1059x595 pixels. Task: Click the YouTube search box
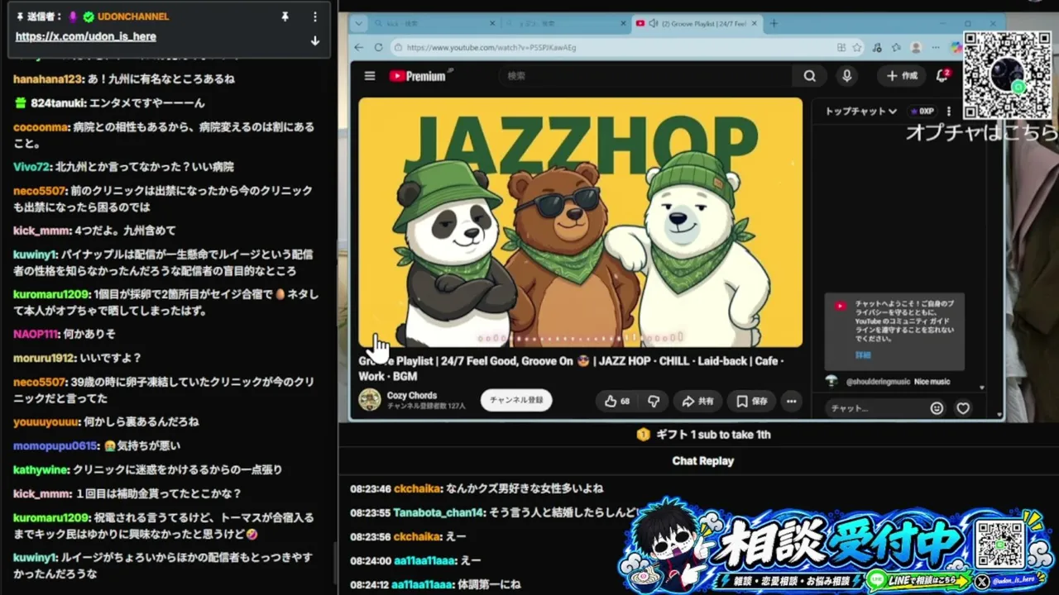[645, 76]
